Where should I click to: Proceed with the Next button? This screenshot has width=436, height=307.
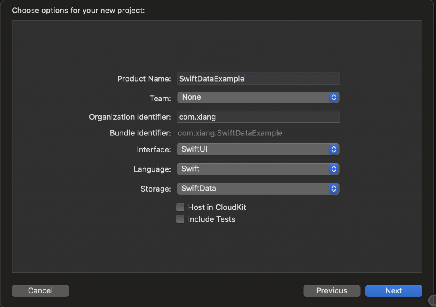(x=394, y=290)
